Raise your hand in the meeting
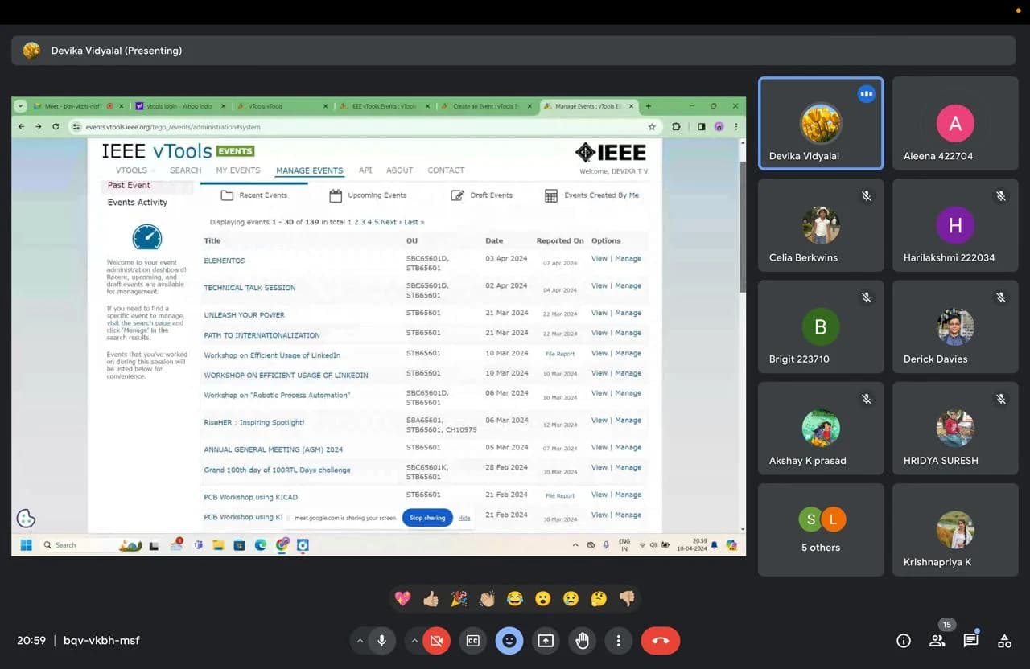 [x=582, y=641]
